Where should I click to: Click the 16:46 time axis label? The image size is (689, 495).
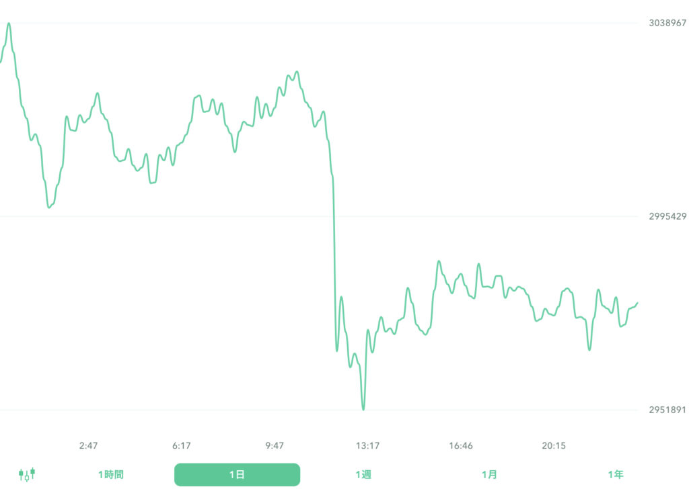click(x=461, y=445)
